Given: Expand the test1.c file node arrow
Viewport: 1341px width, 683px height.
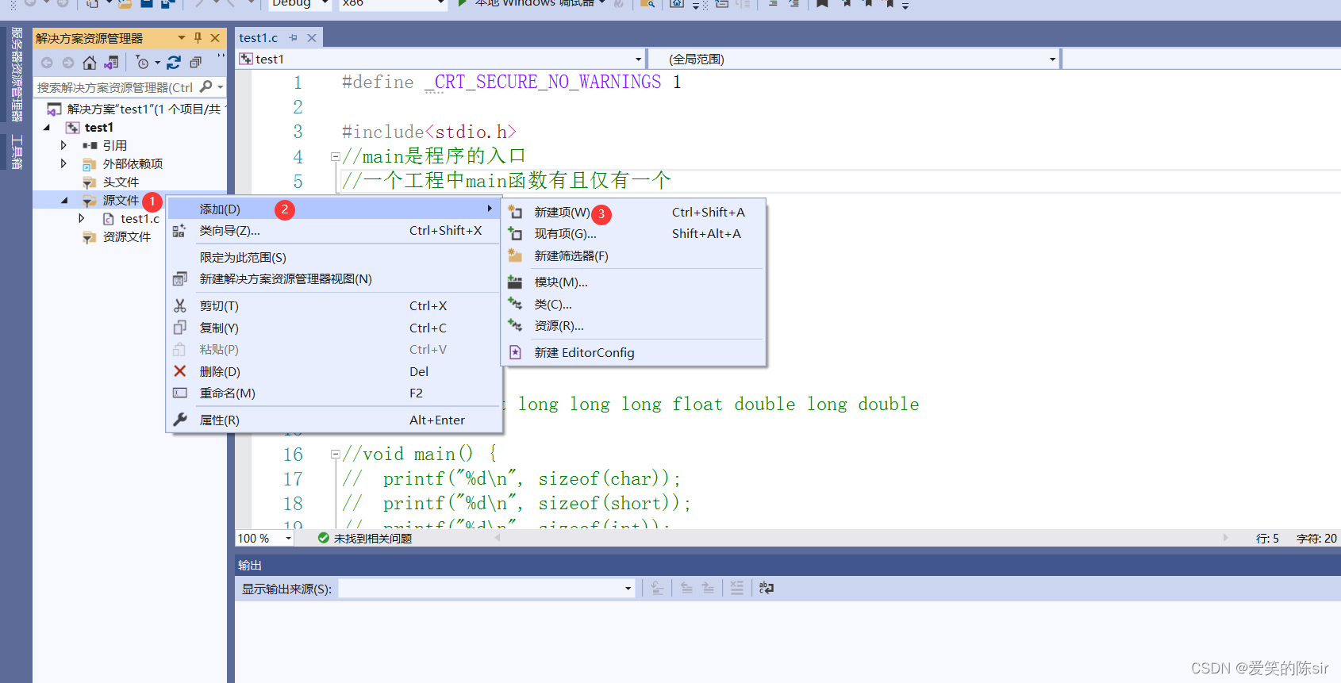Looking at the screenshot, I should point(82,218).
